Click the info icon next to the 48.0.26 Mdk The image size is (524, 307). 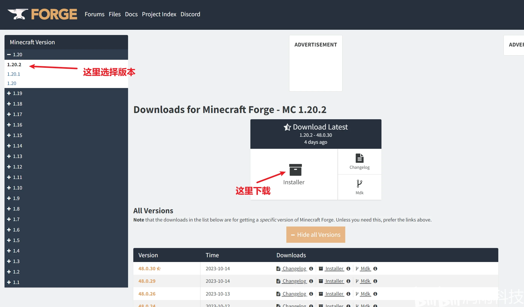375,294
